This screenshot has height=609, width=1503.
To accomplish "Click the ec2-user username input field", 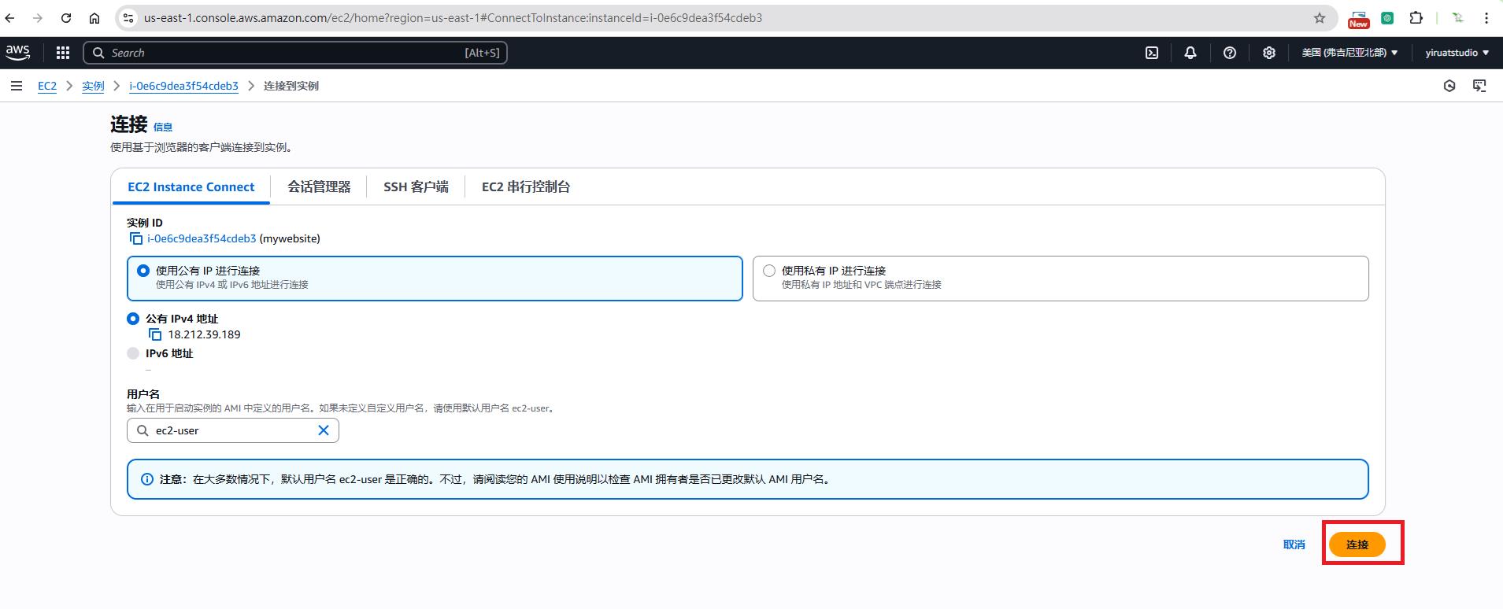I will 233,430.
